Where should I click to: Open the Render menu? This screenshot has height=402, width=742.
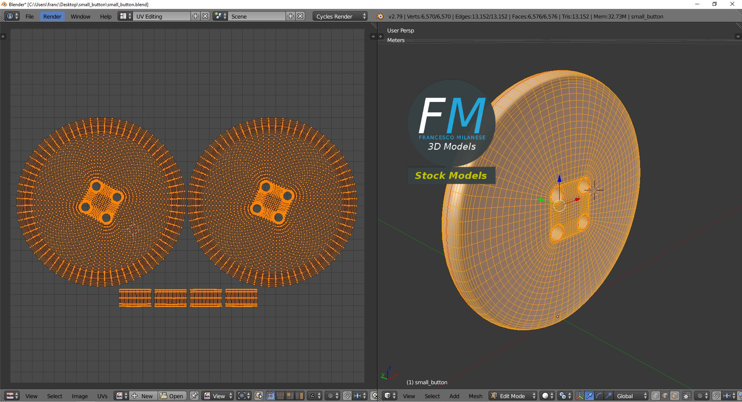point(52,16)
